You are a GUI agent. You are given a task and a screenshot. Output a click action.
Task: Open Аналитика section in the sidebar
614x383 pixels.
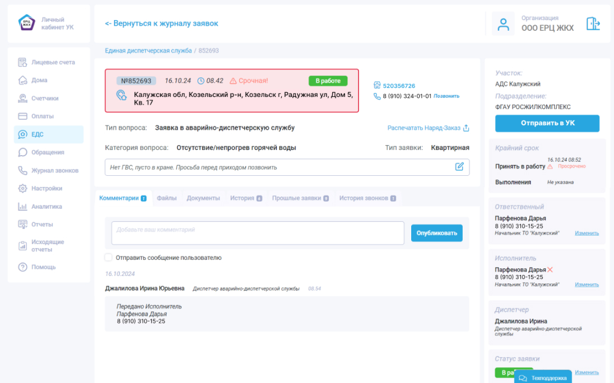pyautogui.click(x=46, y=207)
